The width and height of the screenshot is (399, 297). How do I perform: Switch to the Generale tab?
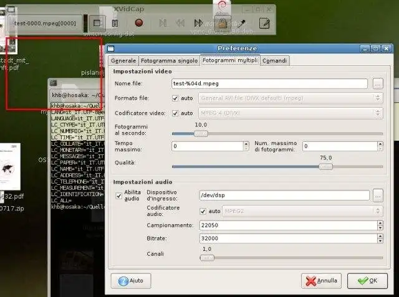(123, 61)
